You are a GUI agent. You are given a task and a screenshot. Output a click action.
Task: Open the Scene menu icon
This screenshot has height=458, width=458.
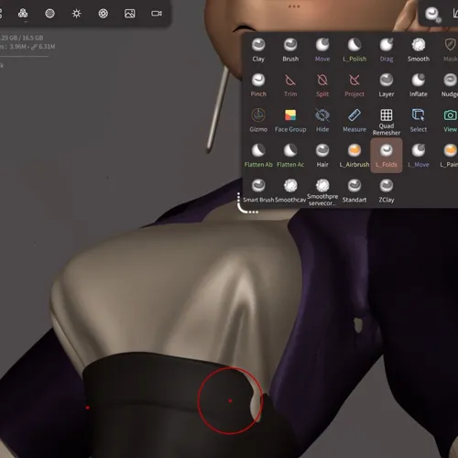coord(23,14)
